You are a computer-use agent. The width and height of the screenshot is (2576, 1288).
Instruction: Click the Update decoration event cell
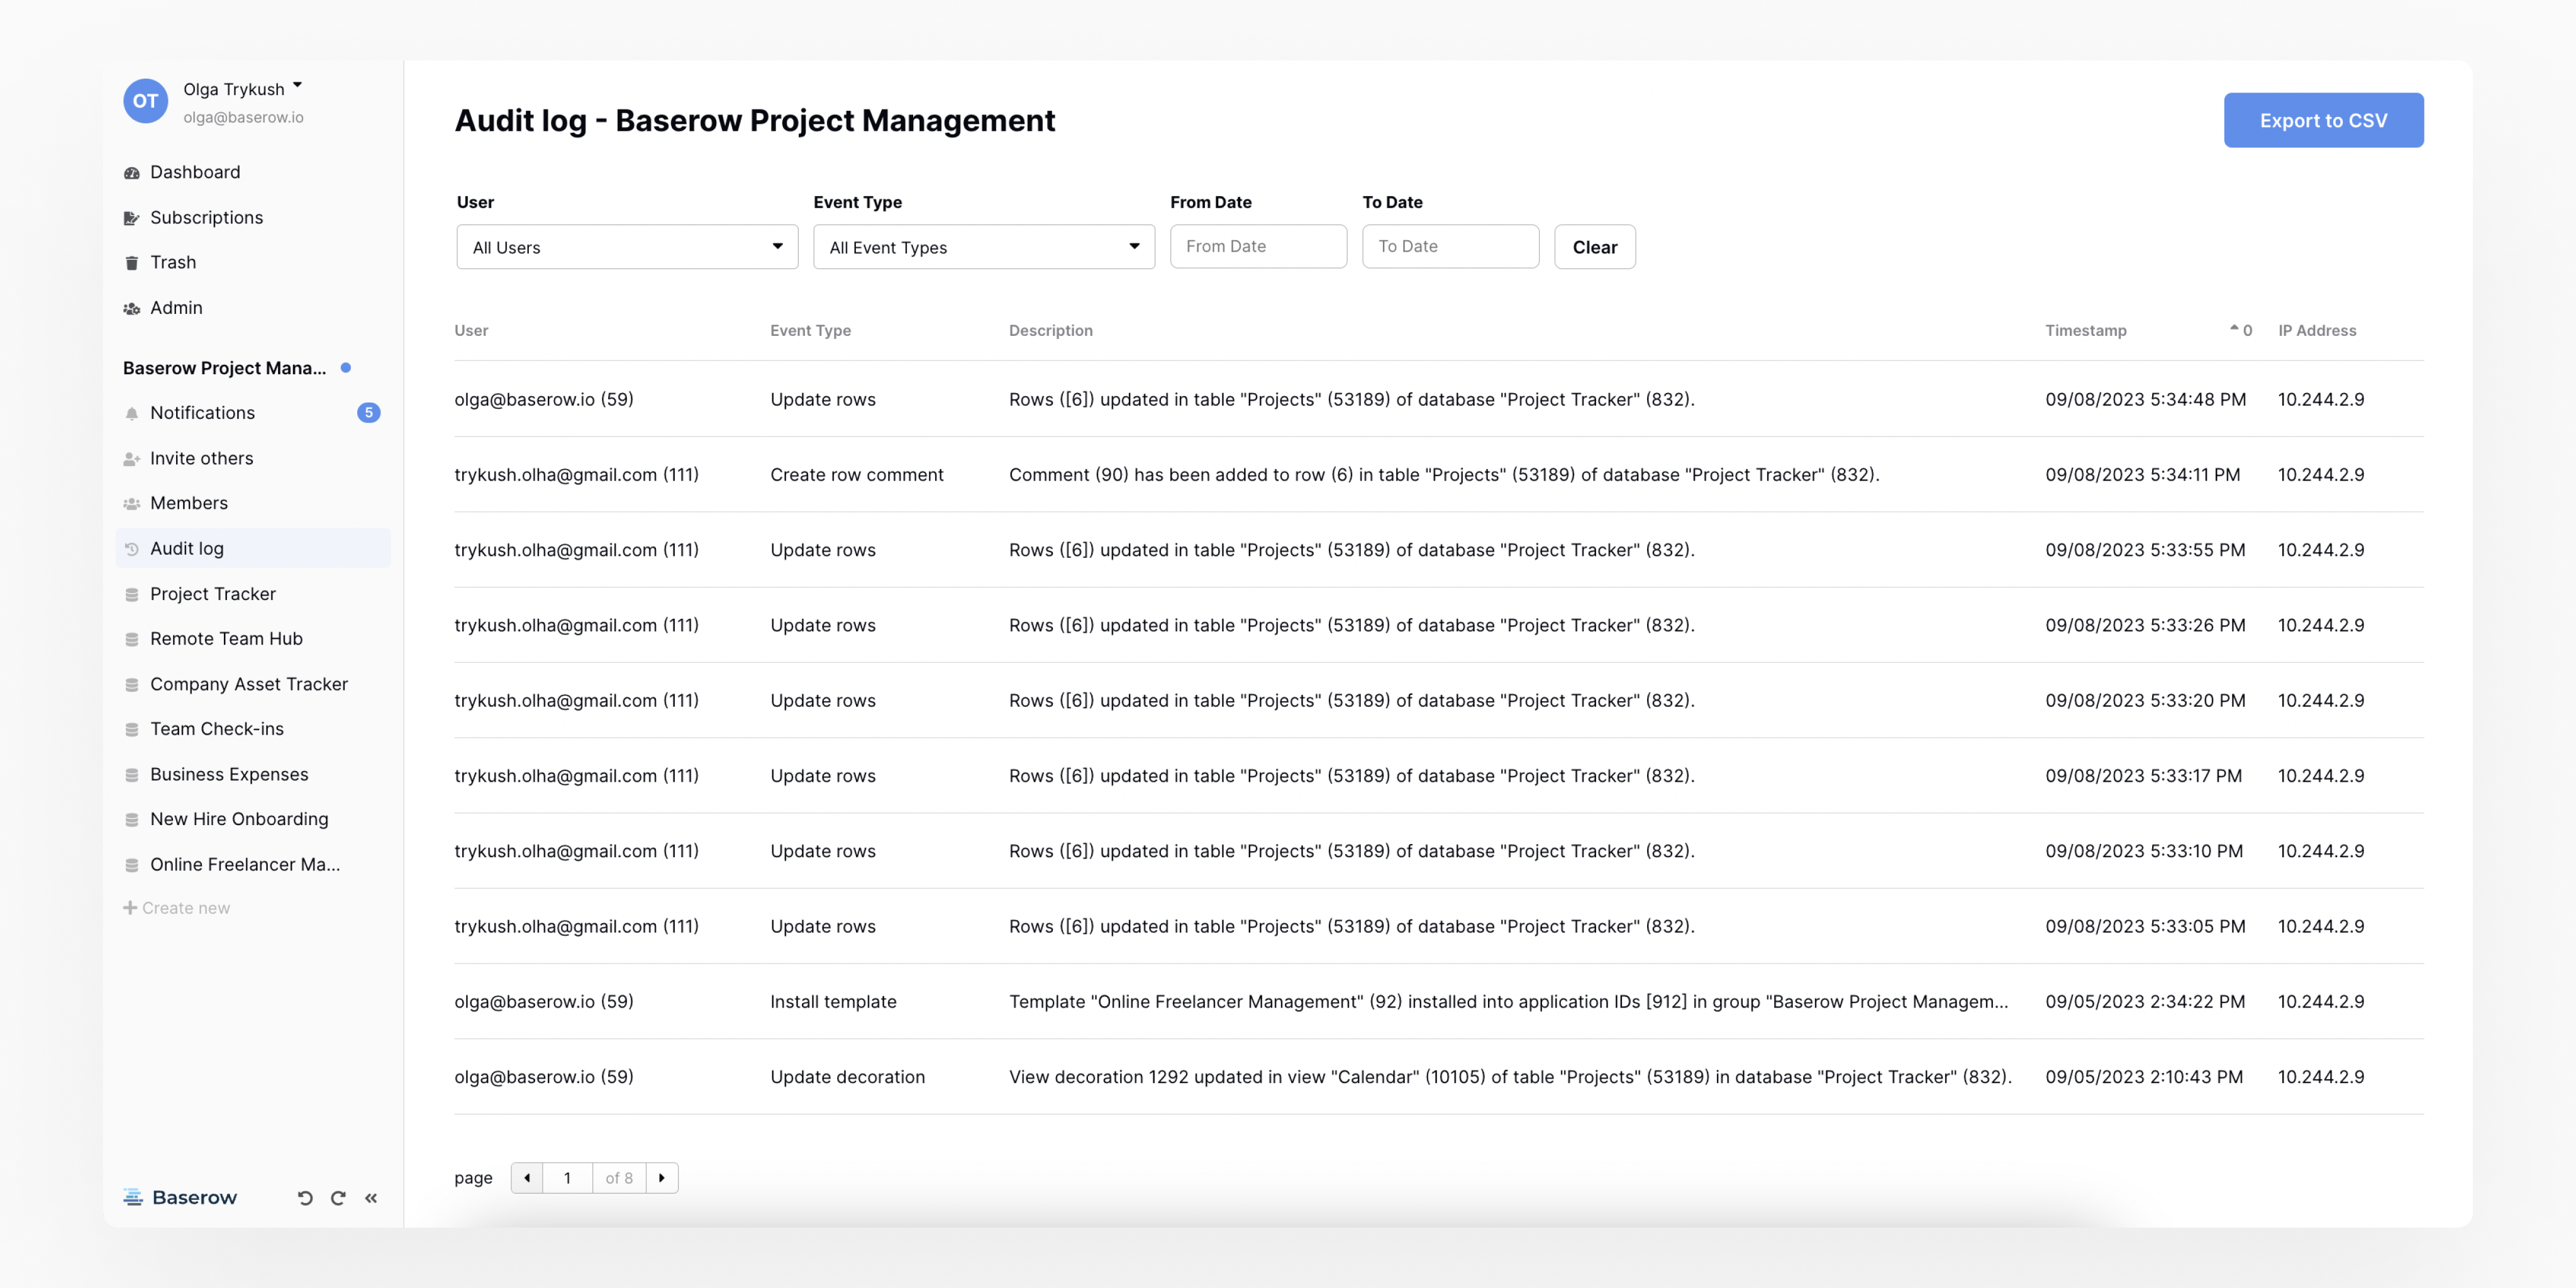click(847, 1077)
